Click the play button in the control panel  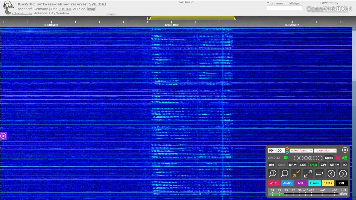(x=345, y=150)
